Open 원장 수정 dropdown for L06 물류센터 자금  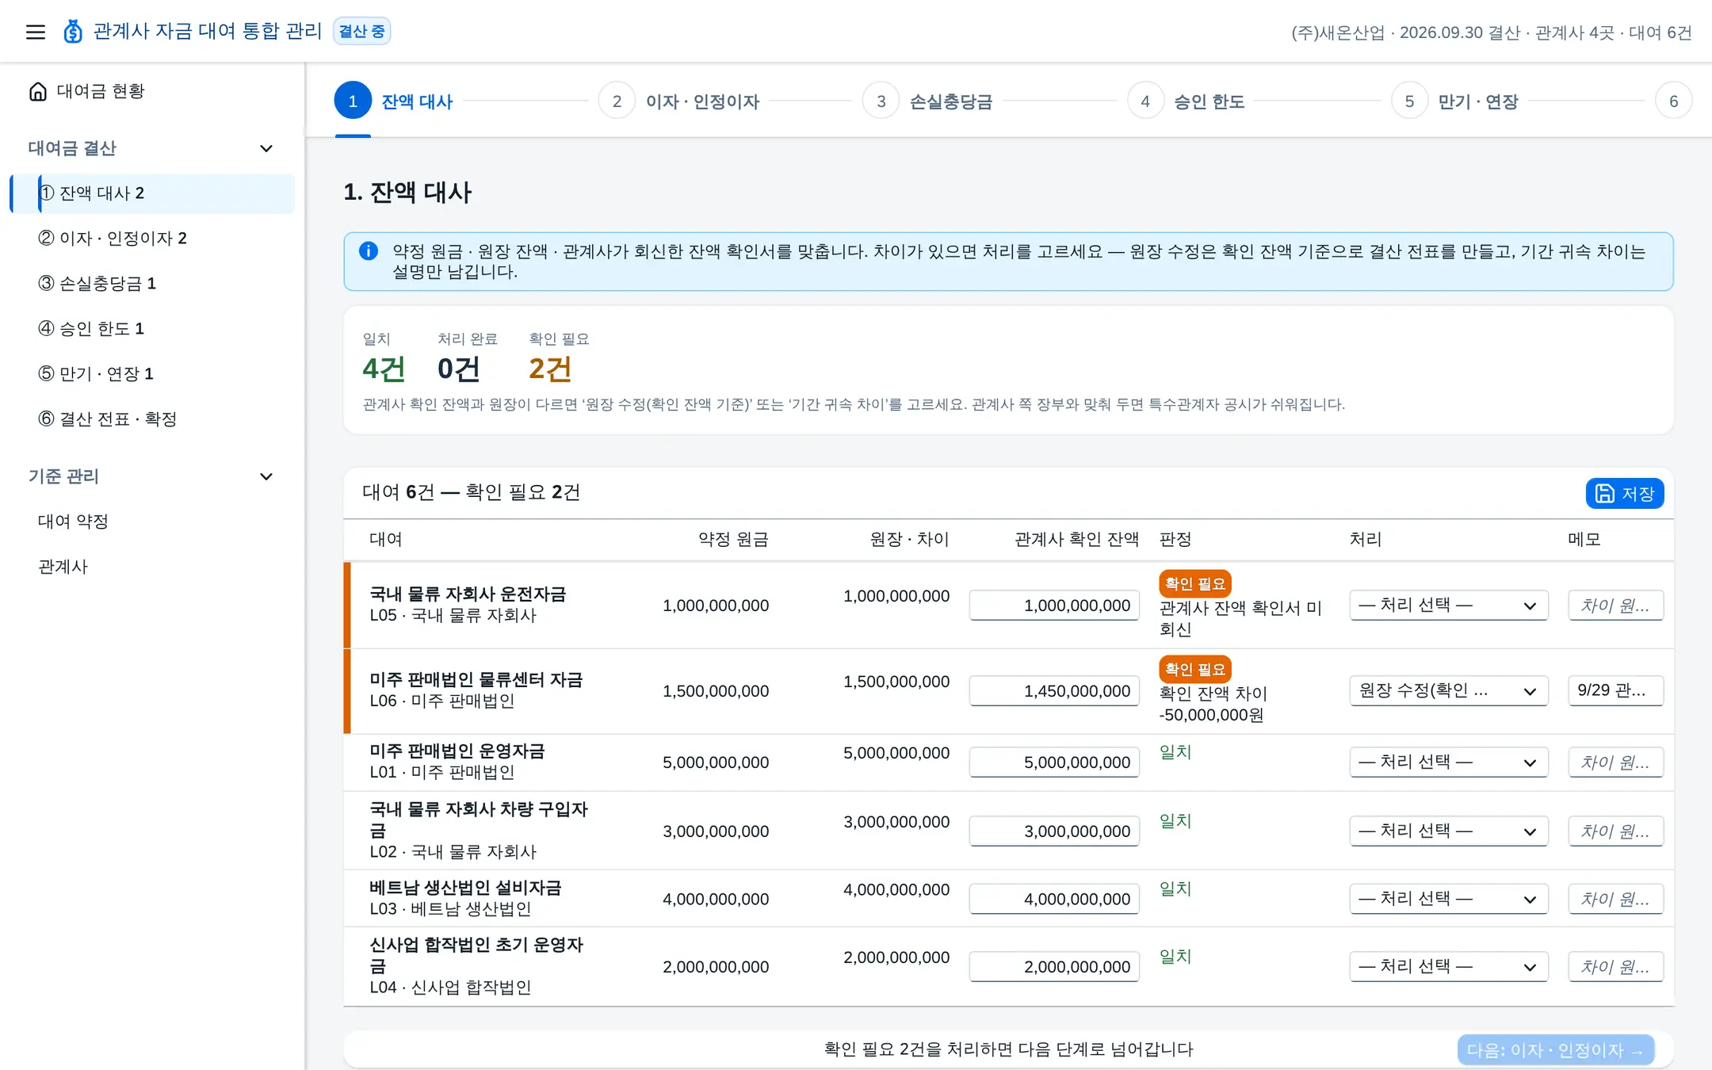1448,691
